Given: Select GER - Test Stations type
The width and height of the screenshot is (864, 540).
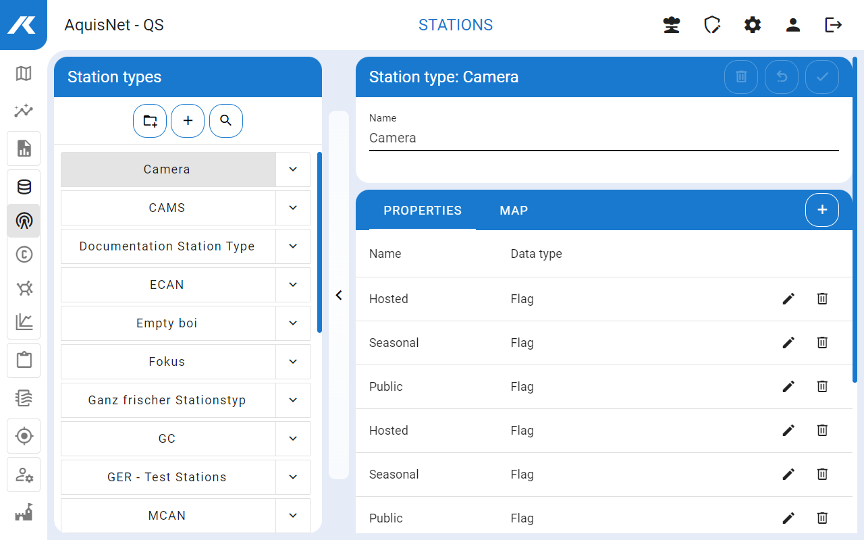Looking at the screenshot, I should [167, 477].
